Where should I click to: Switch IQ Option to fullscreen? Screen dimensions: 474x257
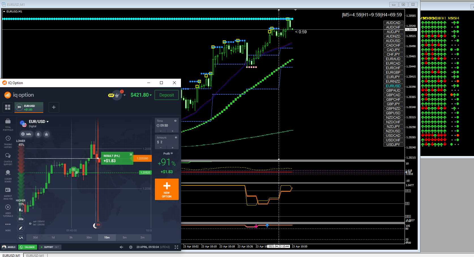176,247
